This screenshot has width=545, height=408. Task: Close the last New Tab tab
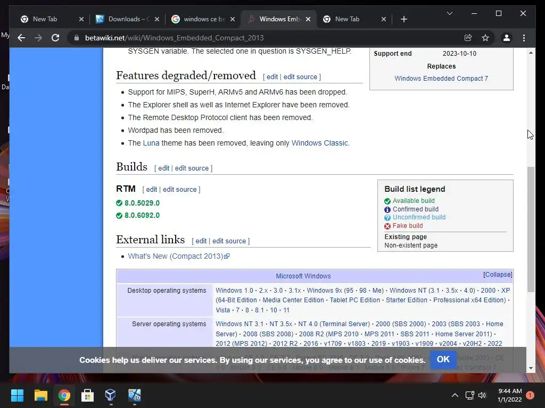[x=383, y=19]
